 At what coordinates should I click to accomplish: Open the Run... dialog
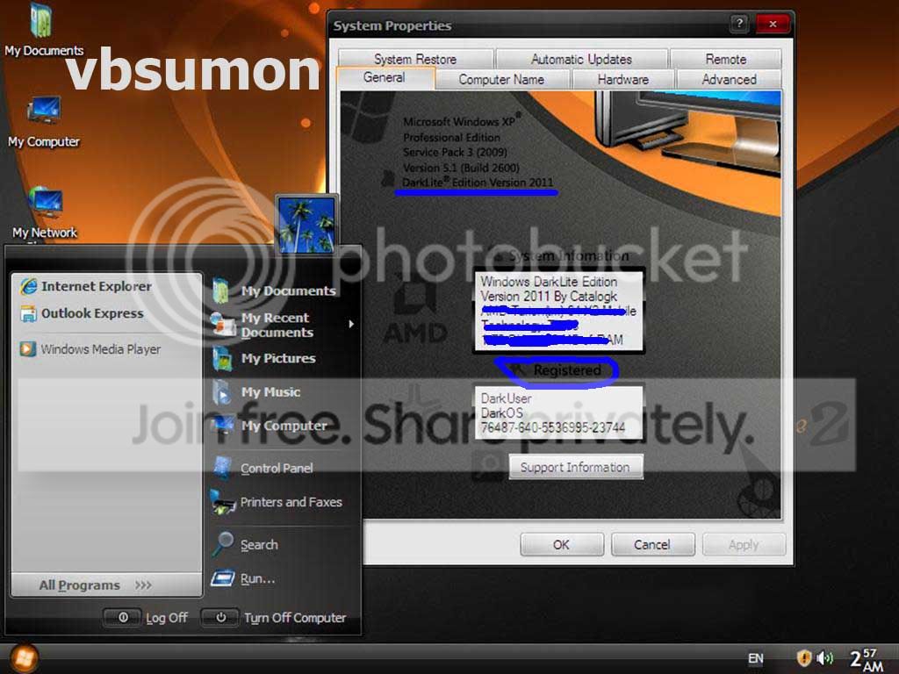[x=243, y=578]
